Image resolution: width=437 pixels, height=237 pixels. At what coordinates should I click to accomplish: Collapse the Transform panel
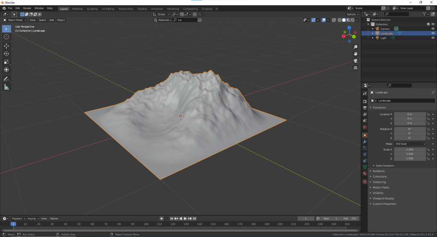[378, 107]
